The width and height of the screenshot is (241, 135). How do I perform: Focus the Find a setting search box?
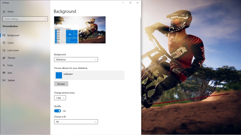click(x=23, y=19)
